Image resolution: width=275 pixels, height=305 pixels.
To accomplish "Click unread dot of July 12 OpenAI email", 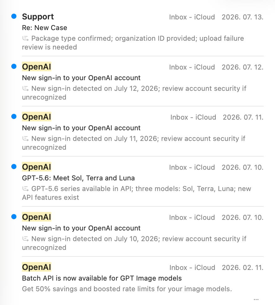I will (14, 66).
